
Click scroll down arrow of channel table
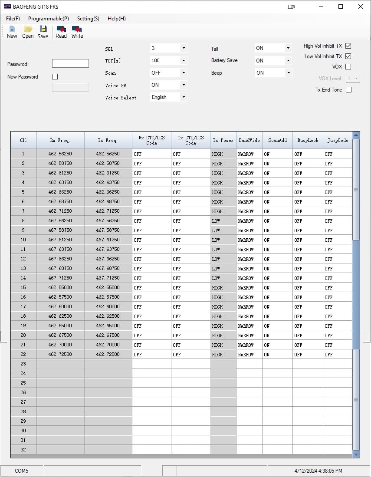(356, 454)
